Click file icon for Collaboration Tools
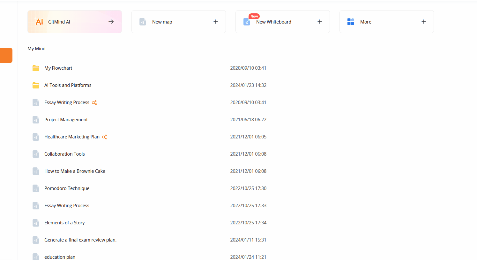 [x=36, y=154]
